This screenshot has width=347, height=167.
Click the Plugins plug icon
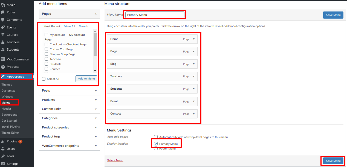(x=3, y=141)
